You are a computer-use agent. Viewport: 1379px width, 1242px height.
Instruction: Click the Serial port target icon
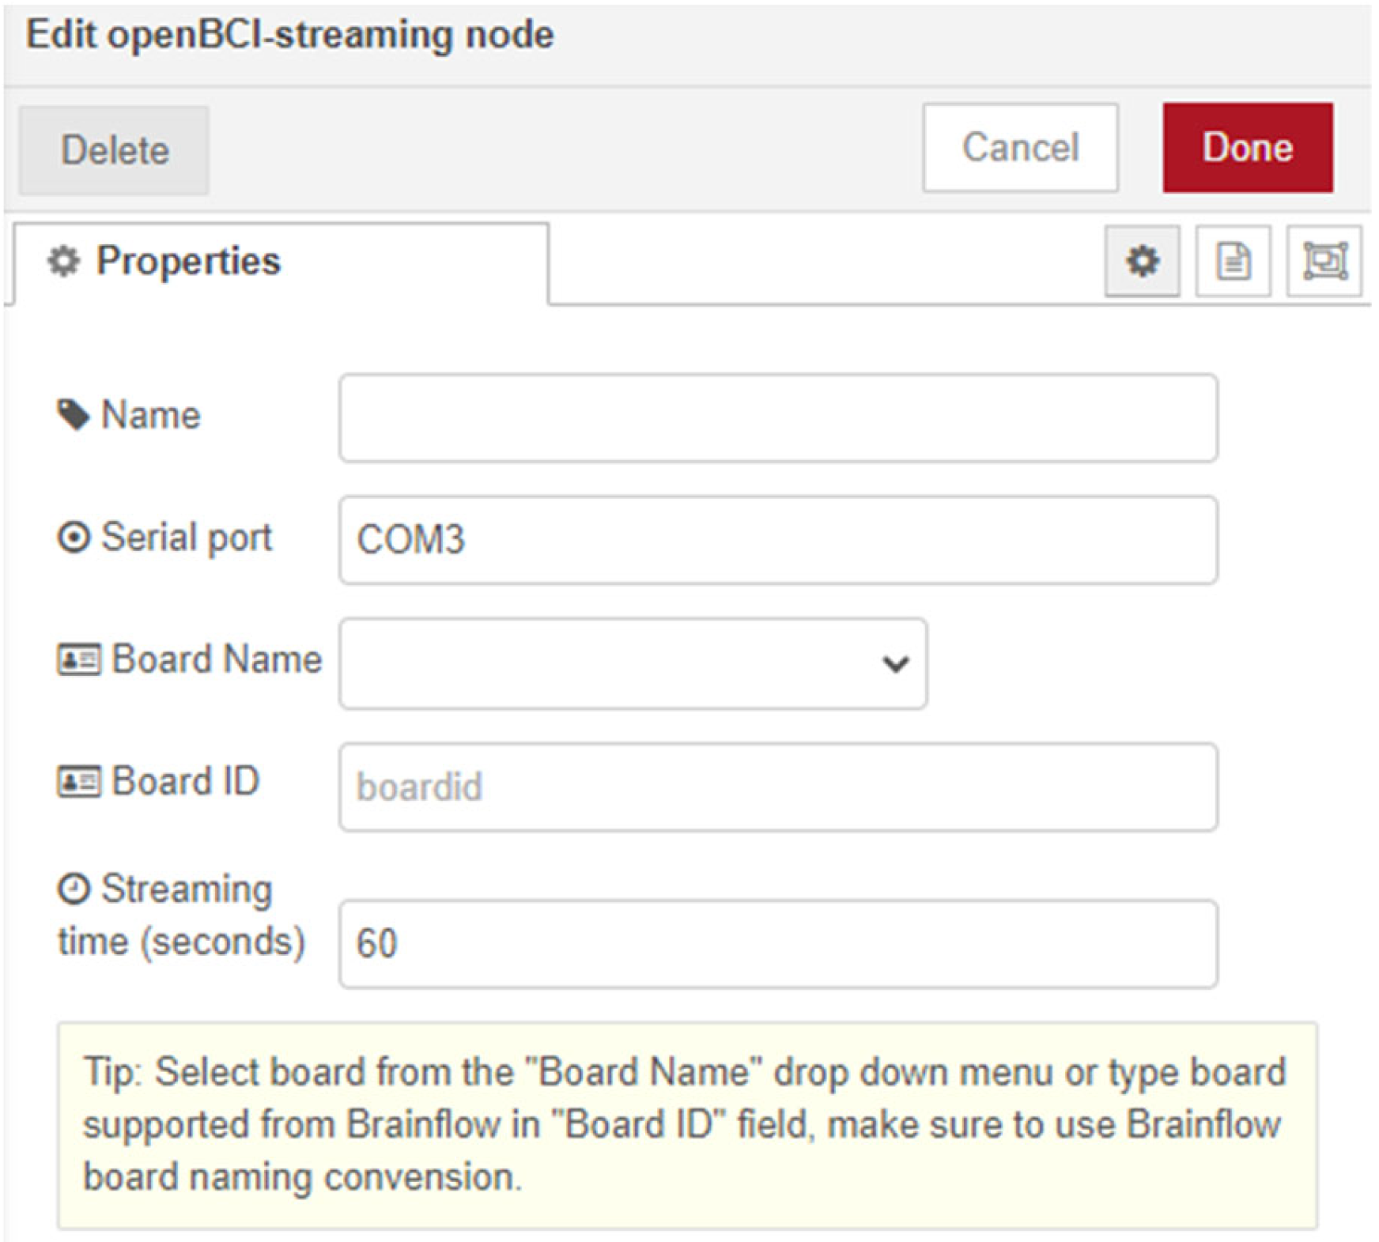click(74, 538)
